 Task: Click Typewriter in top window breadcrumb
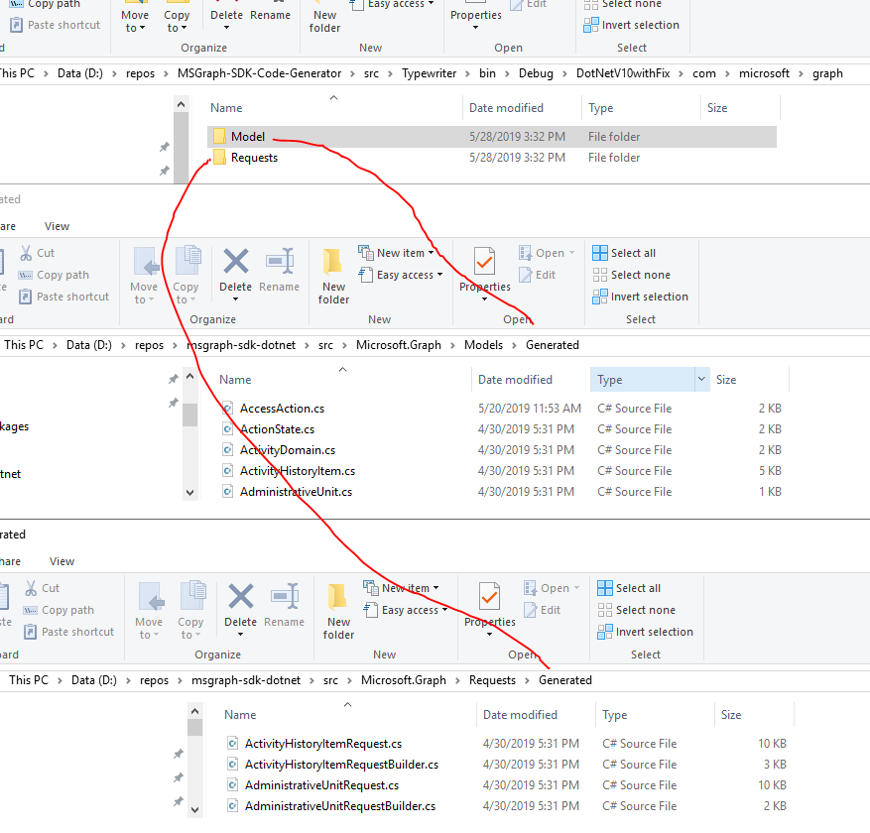coord(429,73)
